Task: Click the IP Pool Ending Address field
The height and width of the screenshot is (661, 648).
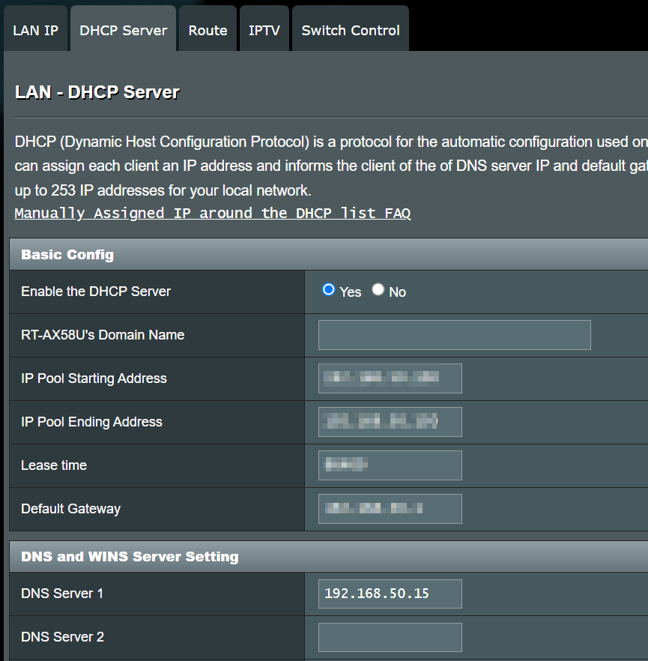Action: click(390, 422)
